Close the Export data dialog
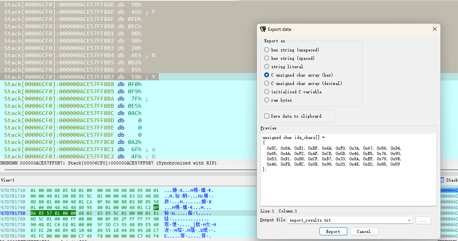458x241 pixels. pyautogui.click(x=434, y=29)
